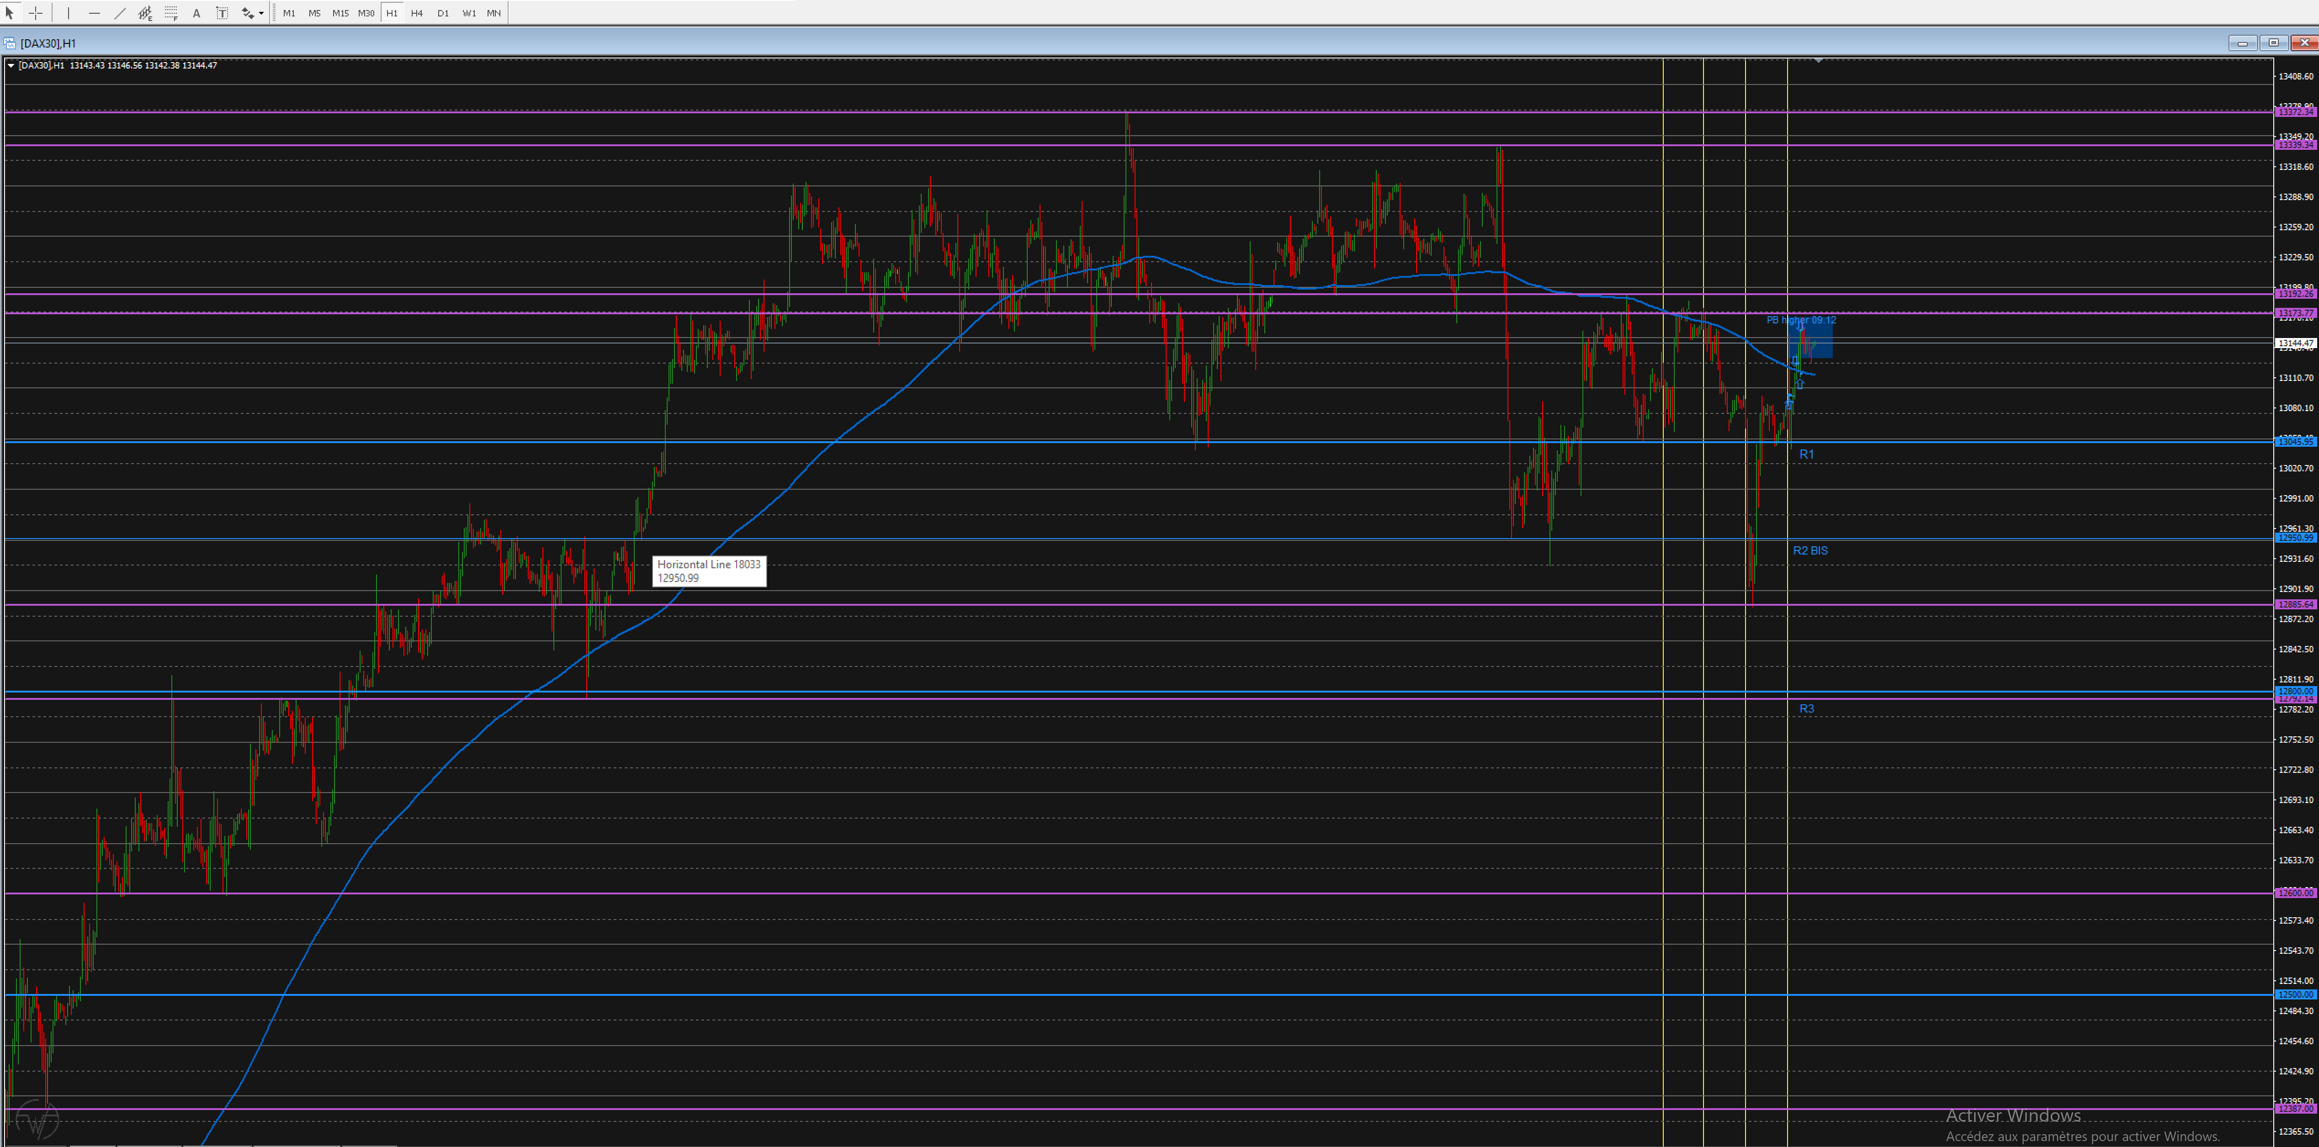Viewport: 2319px width, 1147px height.
Task: Click the 'Horizontal Line 18033' tooltip
Action: point(709,571)
